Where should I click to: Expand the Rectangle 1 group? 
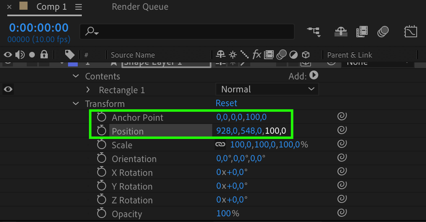pyautogui.click(x=88, y=90)
